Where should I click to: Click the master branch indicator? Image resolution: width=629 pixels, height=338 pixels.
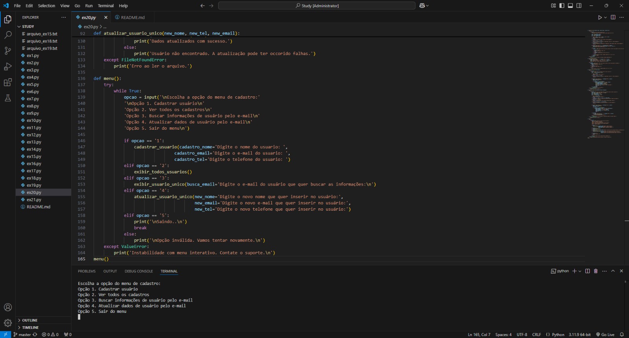click(24, 334)
